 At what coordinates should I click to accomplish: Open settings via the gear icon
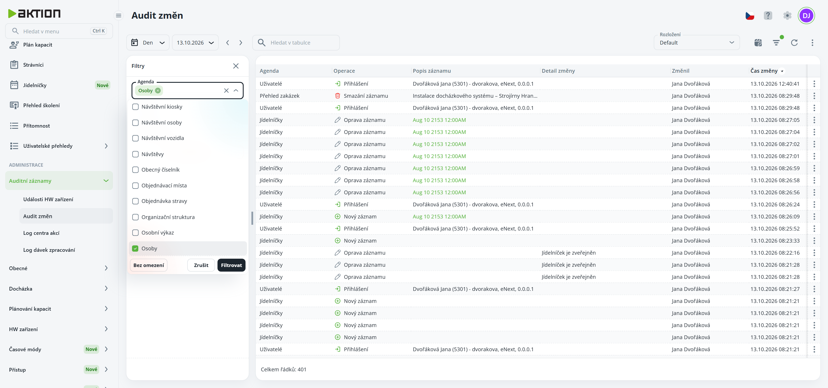(787, 16)
